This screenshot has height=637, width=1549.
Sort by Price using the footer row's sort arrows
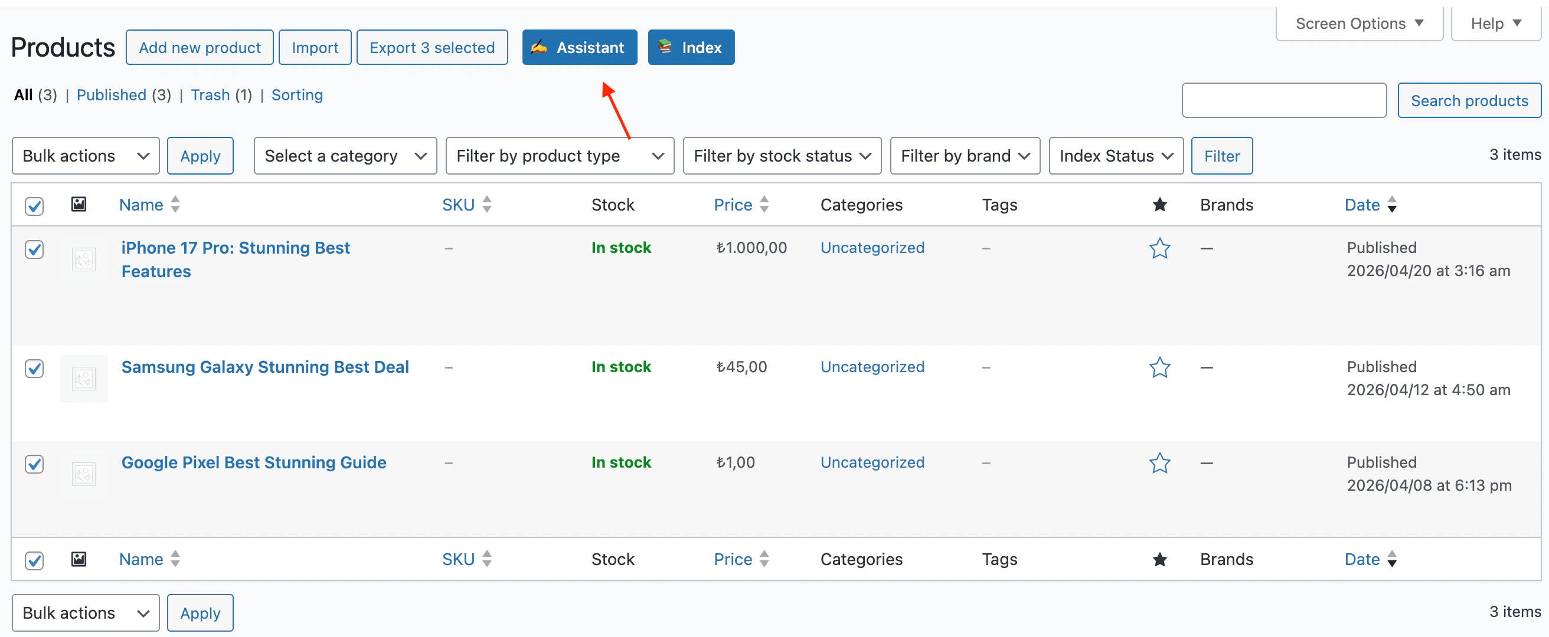[764, 559]
